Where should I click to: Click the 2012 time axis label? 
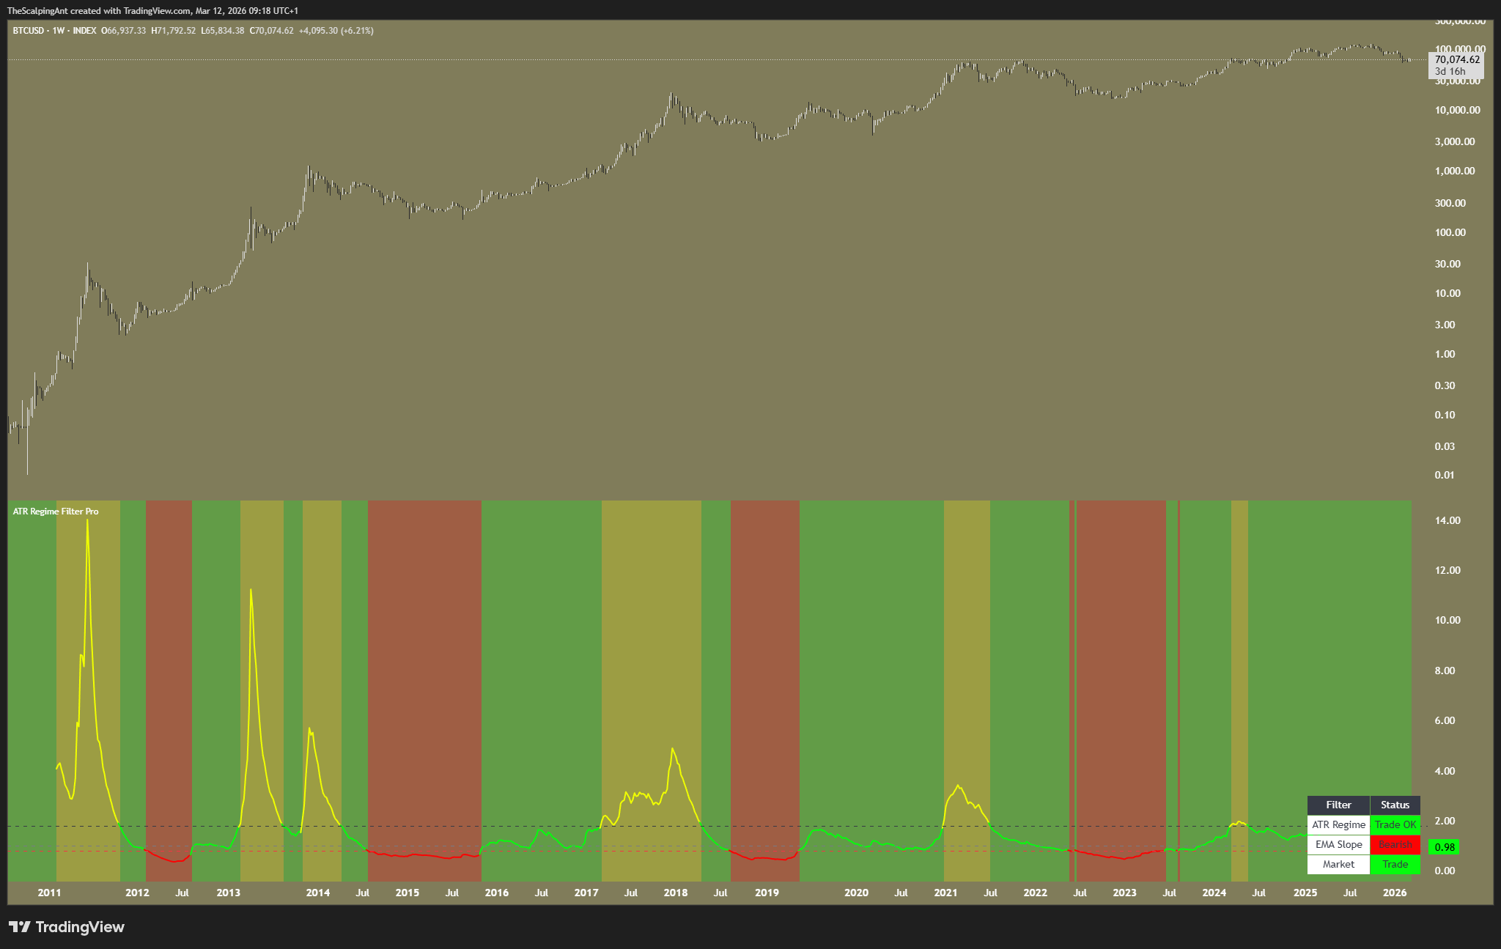coord(137,893)
